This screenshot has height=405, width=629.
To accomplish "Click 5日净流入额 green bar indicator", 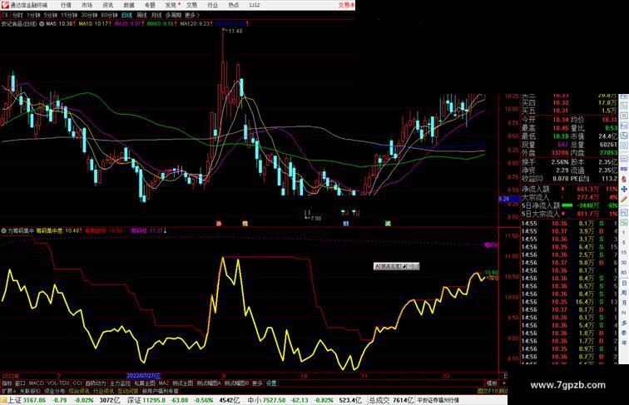I will pyautogui.click(x=567, y=205).
